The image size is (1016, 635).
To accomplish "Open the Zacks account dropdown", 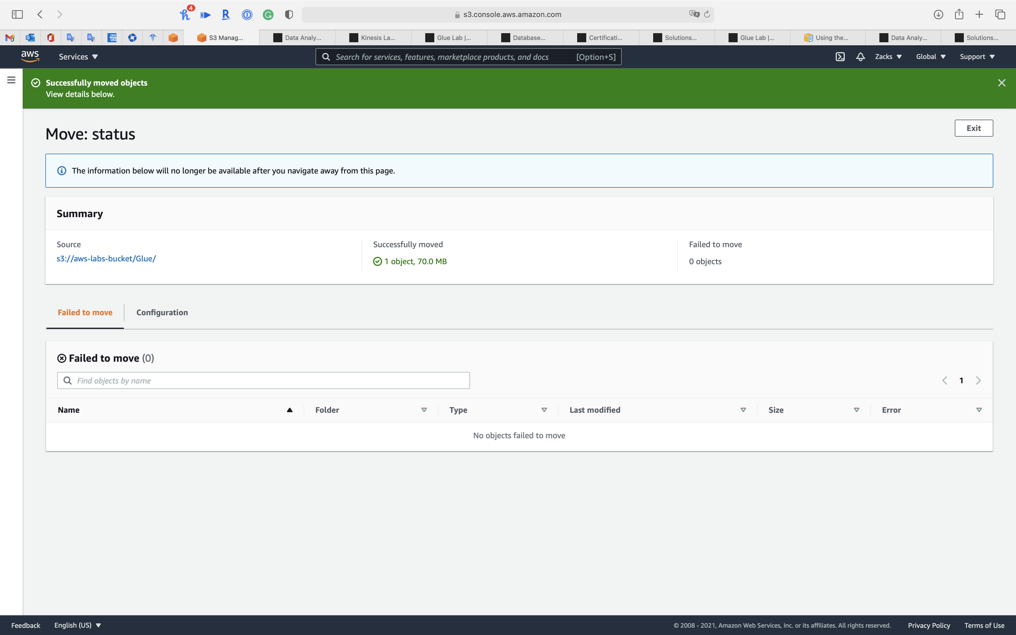I will click(x=888, y=57).
